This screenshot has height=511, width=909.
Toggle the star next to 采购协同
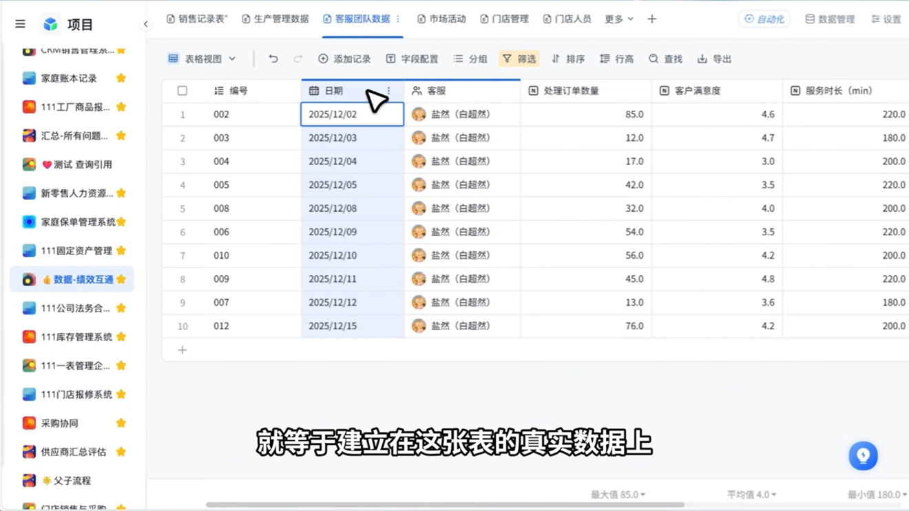pos(121,423)
